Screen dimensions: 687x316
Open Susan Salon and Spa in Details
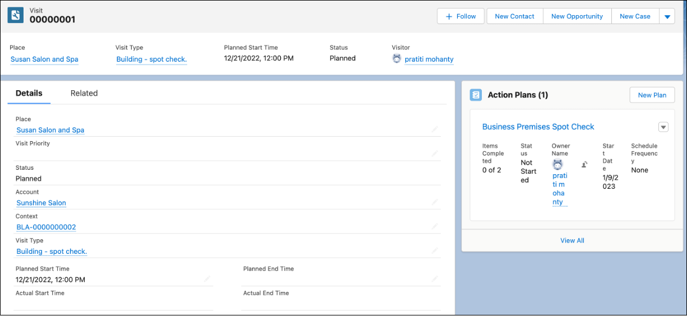pyautogui.click(x=50, y=130)
